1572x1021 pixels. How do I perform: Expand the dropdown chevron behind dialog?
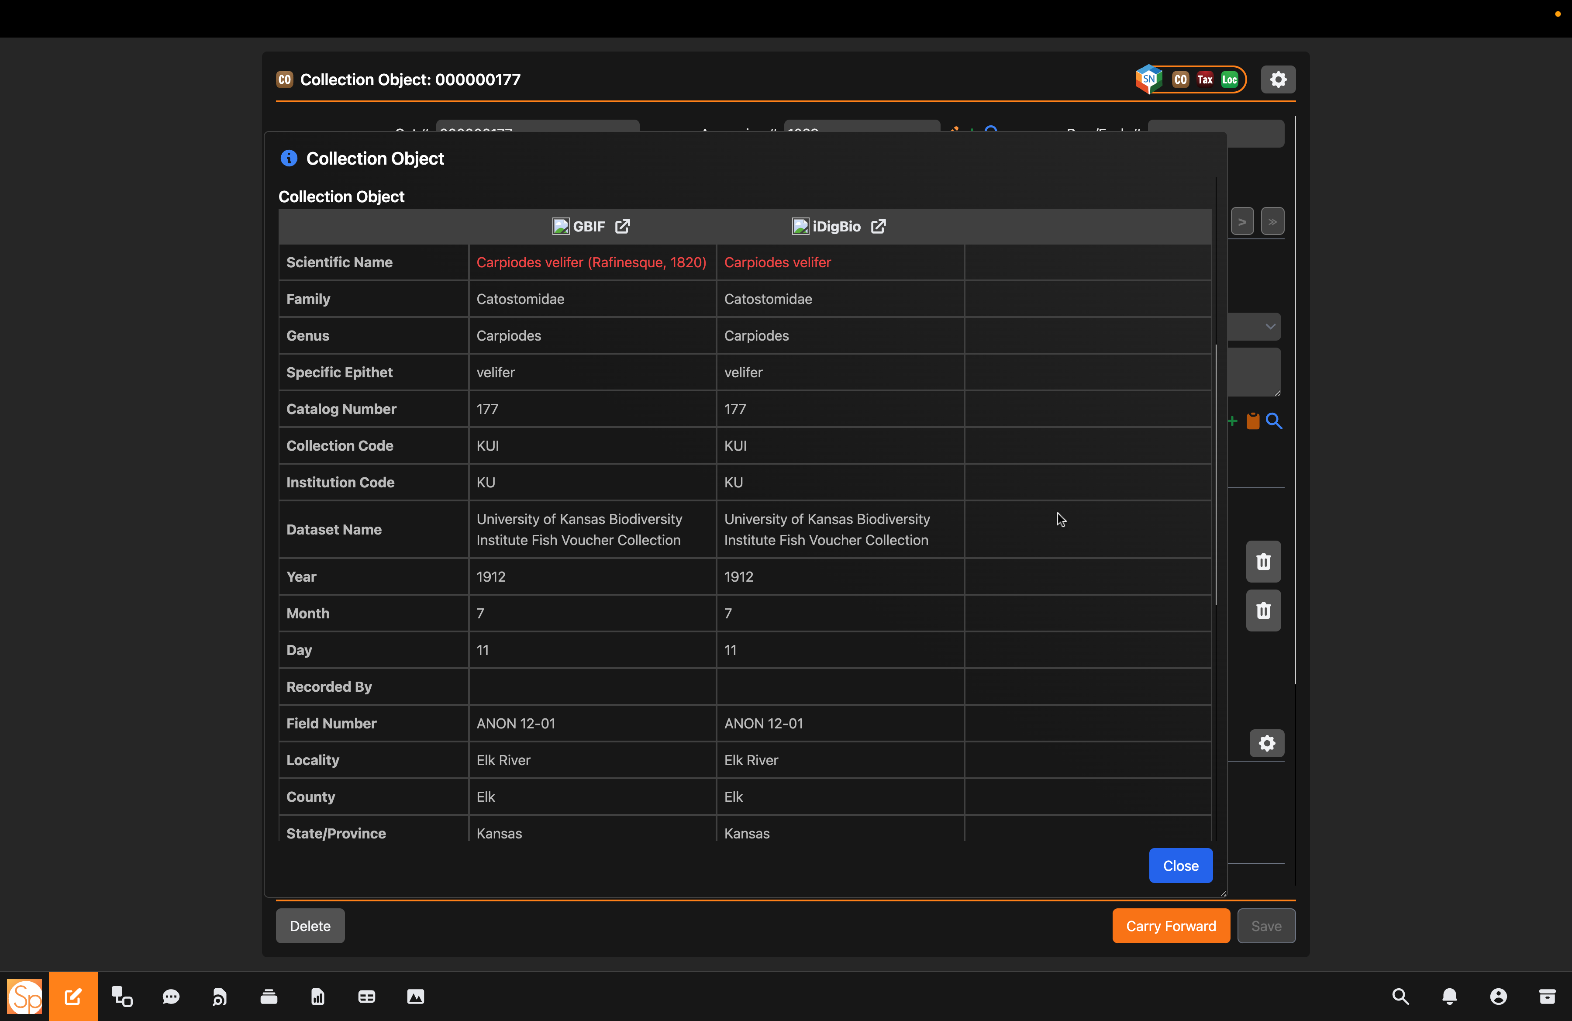[1269, 326]
